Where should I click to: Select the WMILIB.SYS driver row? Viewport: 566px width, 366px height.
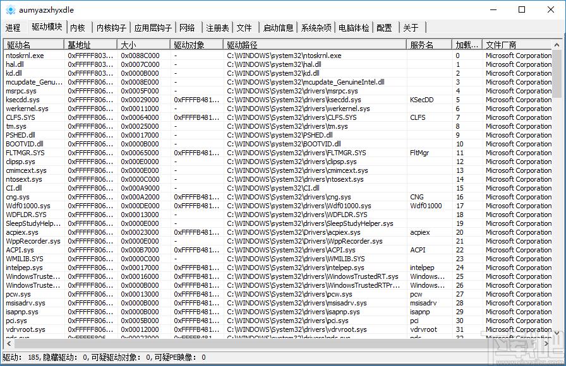279,259
